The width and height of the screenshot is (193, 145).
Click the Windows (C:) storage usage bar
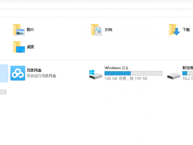click(x=133, y=73)
